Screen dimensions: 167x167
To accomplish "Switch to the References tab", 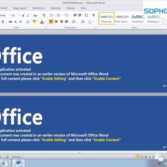I will pyautogui.click(x=39, y=8).
